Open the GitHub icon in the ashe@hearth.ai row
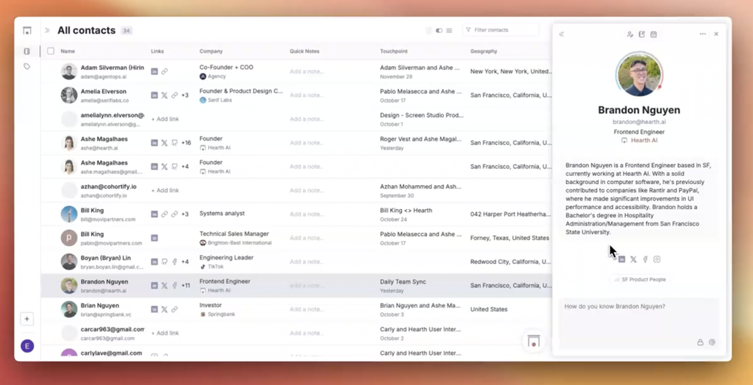Viewport: 753px width, 385px height. (x=175, y=143)
